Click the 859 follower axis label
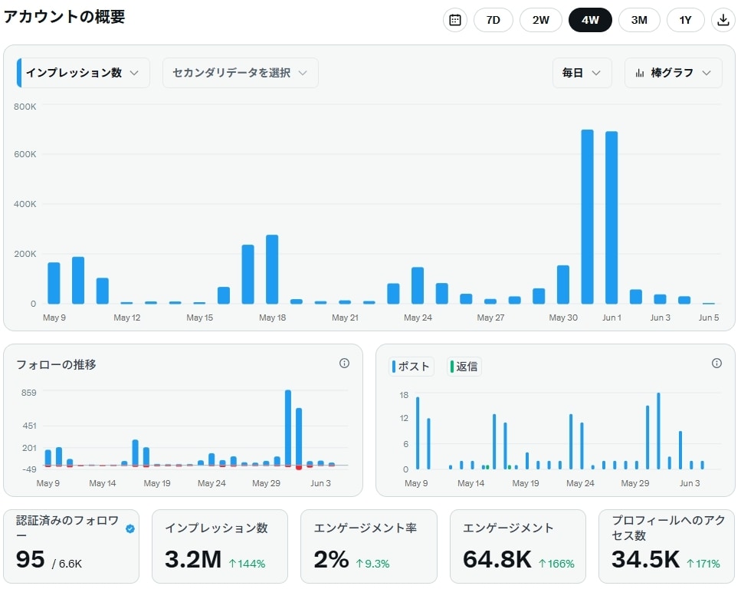 (x=29, y=393)
